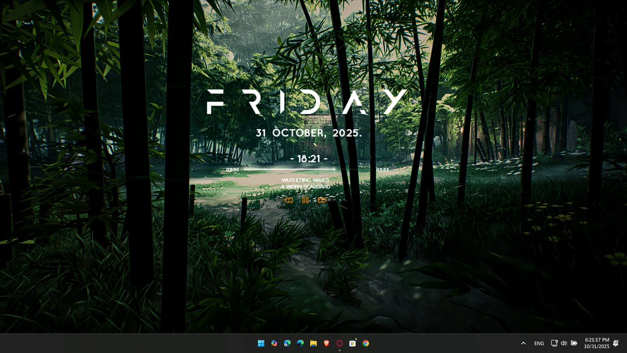This screenshot has height=353, width=627.
Task: Skip forward to the next track
Action: (x=322, y=200)
